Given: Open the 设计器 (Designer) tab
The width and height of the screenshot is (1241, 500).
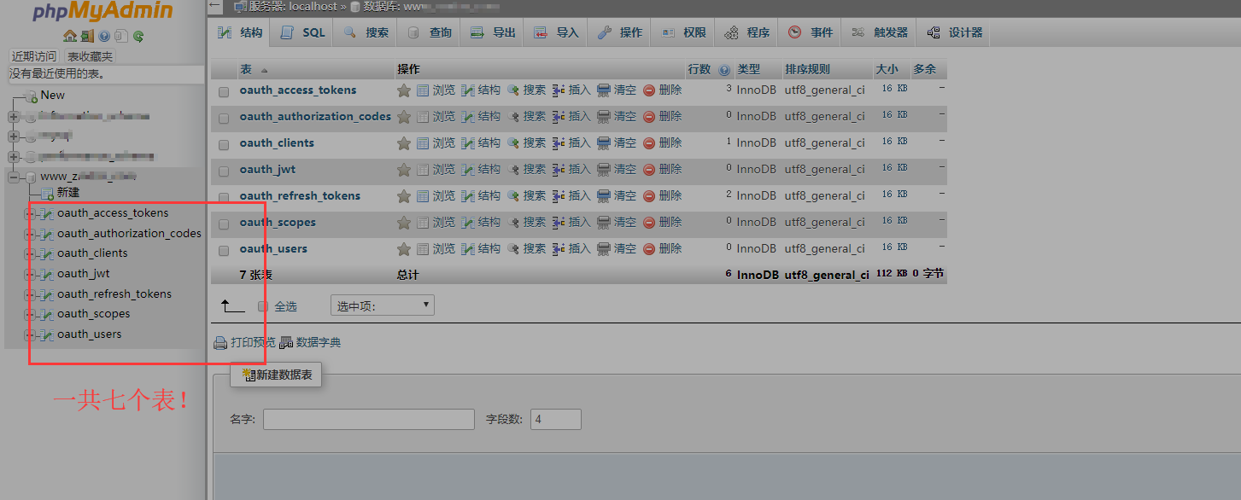Looking at the screenshot, I should click(955, 32).
